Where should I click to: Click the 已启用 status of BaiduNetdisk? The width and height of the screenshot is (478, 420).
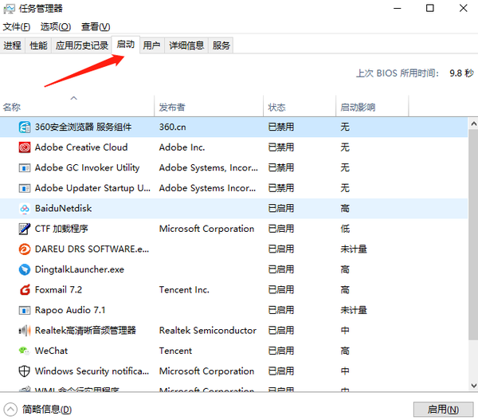coord(281,208)
